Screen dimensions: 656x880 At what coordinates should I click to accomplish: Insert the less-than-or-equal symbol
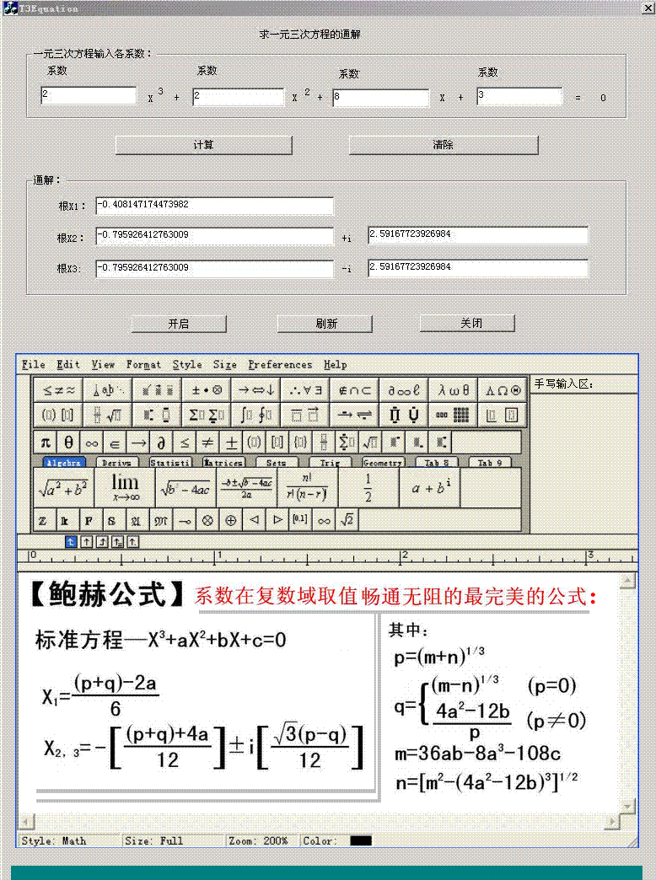coord(184,443)
